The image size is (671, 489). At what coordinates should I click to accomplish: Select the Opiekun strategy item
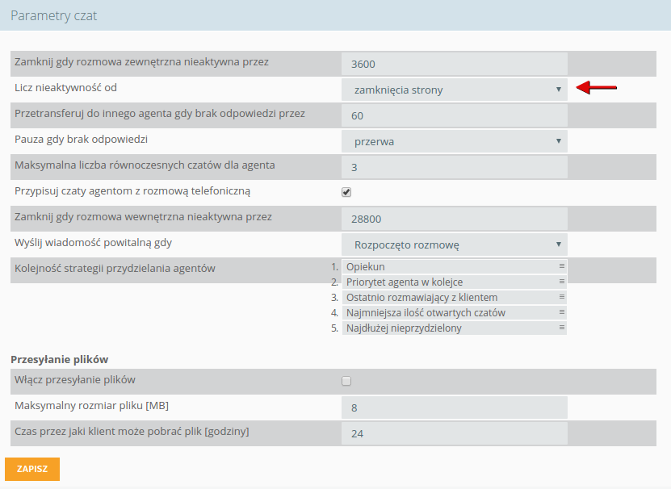click(x=454, y=266)
